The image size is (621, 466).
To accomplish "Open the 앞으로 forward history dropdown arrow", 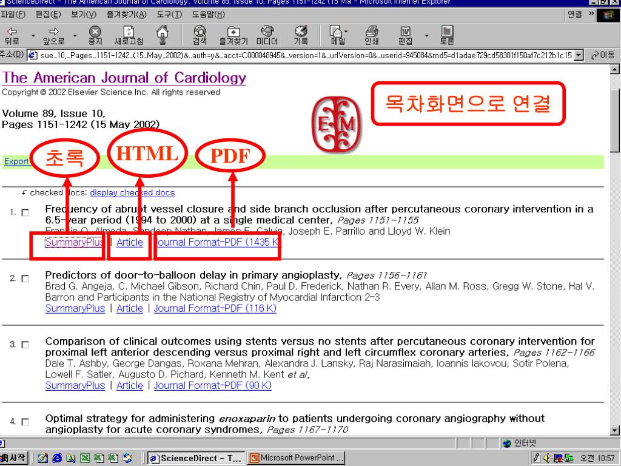I will 75,36.
